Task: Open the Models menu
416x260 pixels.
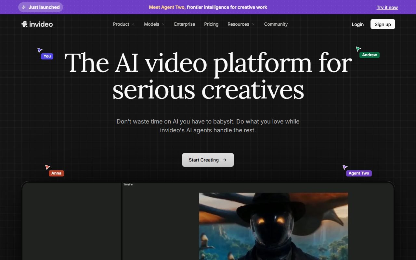Action: (x=154, y=24)
